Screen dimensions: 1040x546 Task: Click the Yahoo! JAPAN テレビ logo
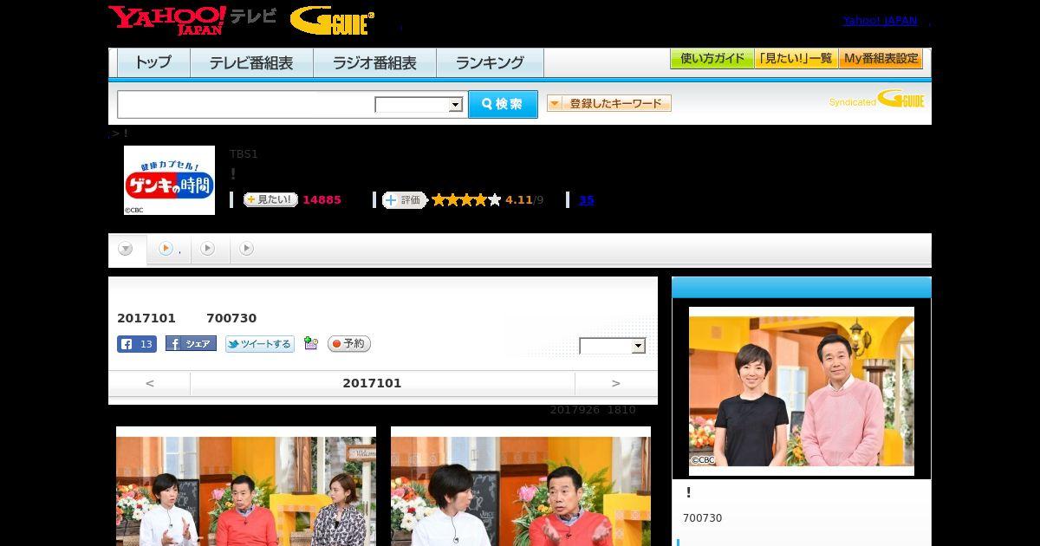coord(192,20)
